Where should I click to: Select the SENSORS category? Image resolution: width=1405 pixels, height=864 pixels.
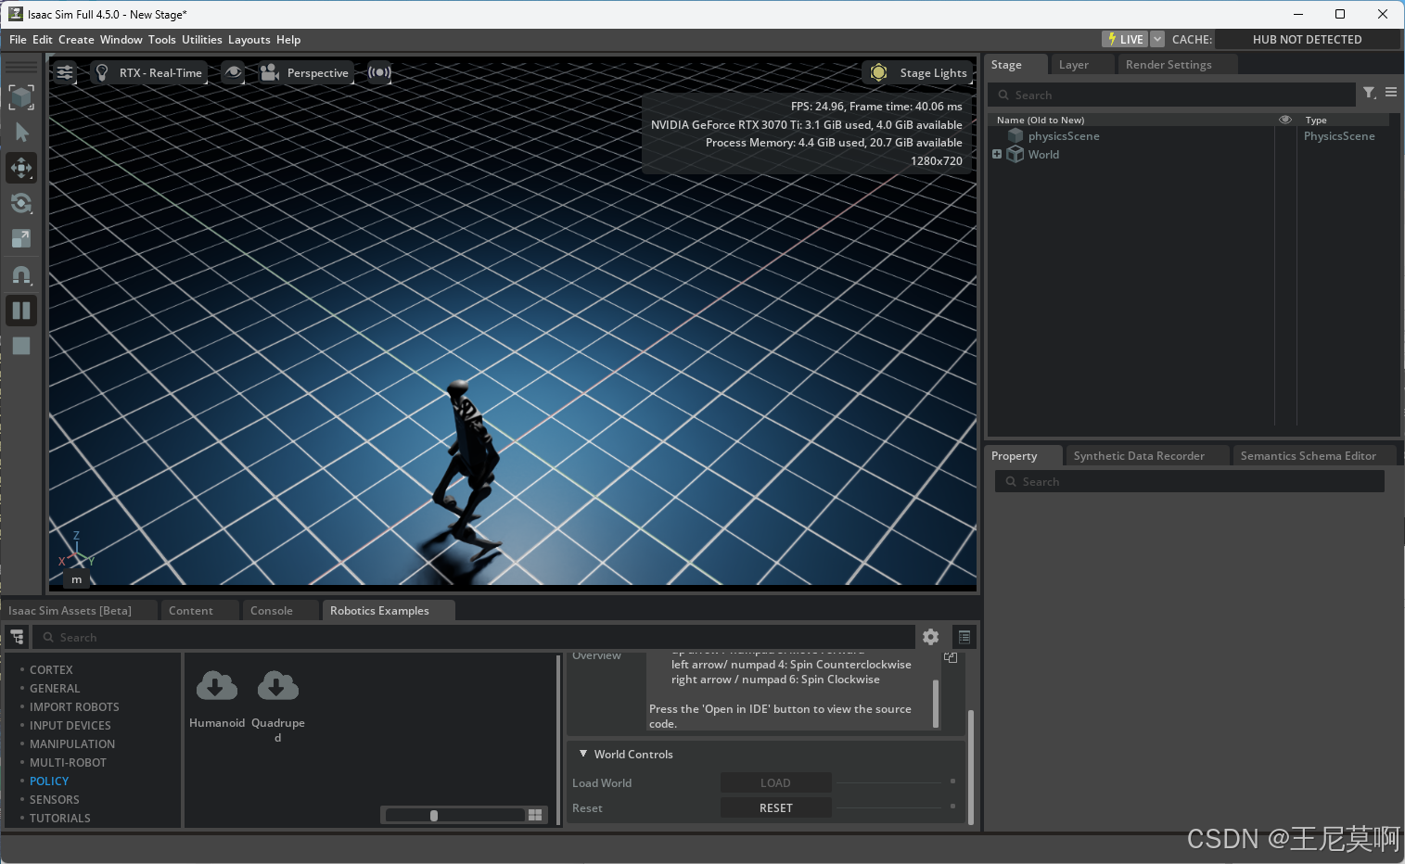[x=54, y=800]
